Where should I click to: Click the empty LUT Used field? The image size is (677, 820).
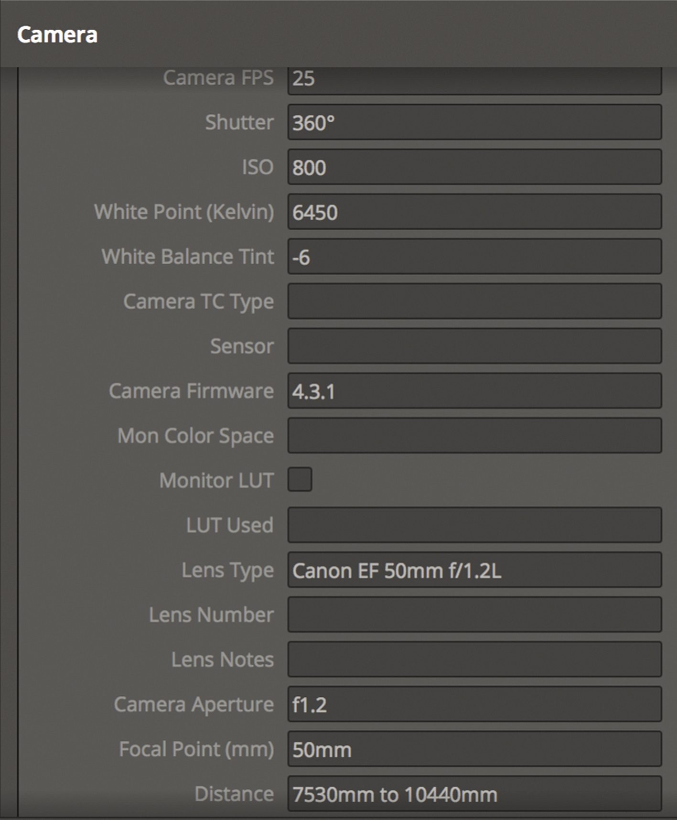(x=474, y=525)
